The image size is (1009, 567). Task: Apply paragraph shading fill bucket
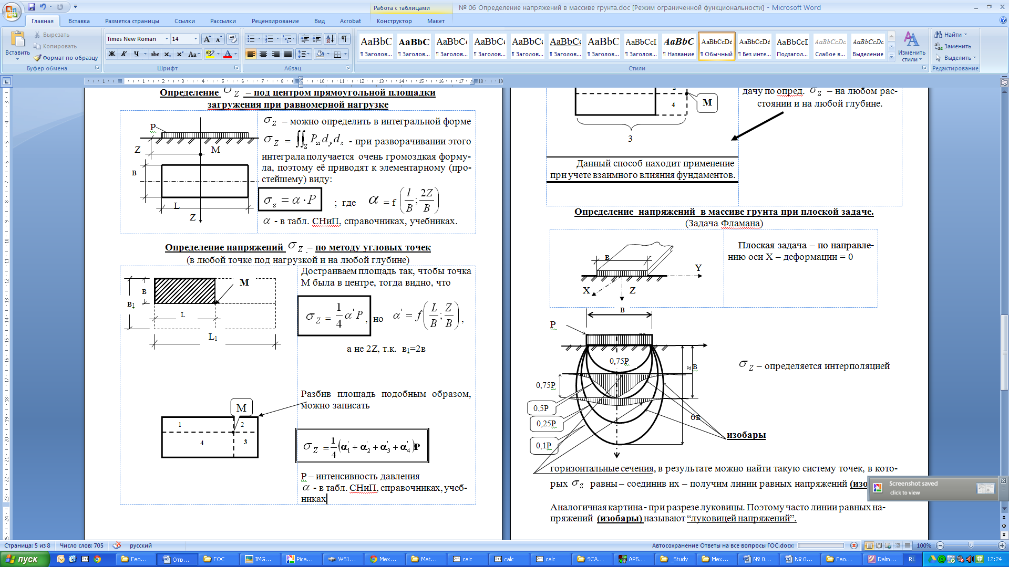(320, 54)
